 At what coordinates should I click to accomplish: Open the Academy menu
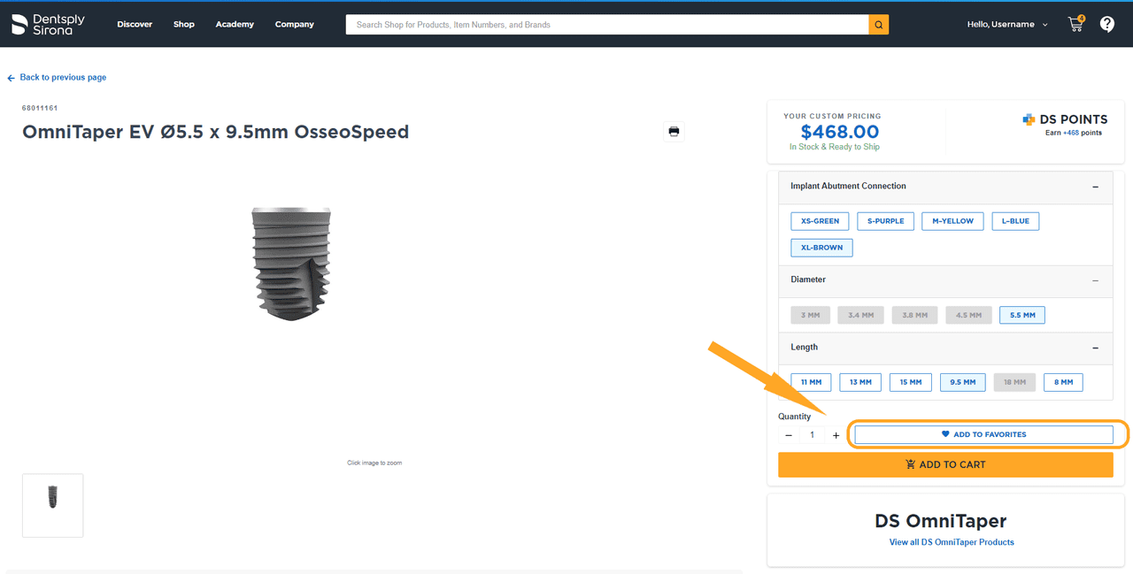[235, 25]
